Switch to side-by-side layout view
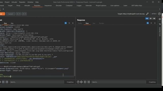 [x=147, y=18]
